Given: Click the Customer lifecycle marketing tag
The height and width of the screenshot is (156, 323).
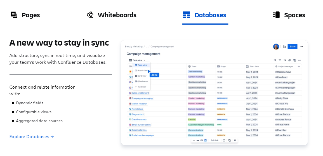Looking at the screenshot, I should coord(201,125).
